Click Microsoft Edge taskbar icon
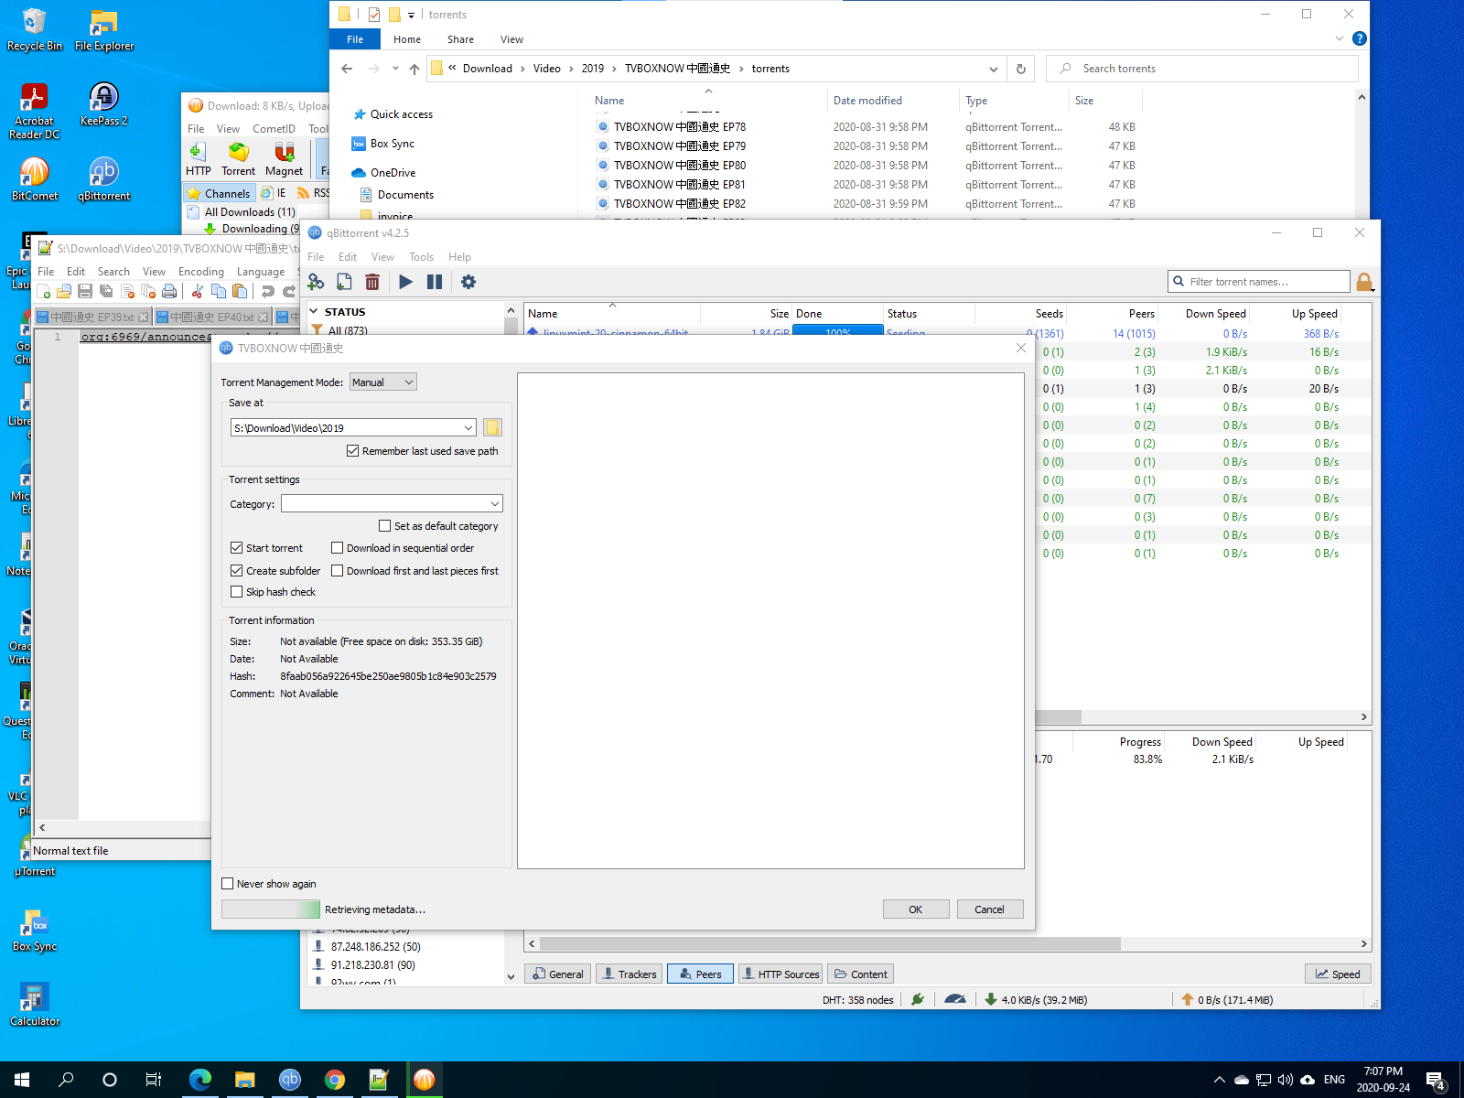Viewport: 1464px width, 1098px height. 199,1080
